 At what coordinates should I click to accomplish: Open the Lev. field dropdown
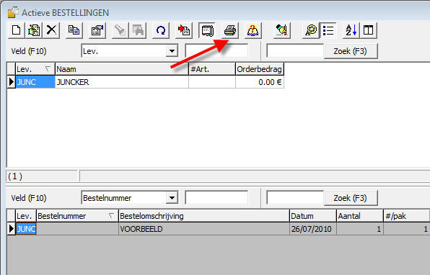pyautogui.click(x=172, y=51)
